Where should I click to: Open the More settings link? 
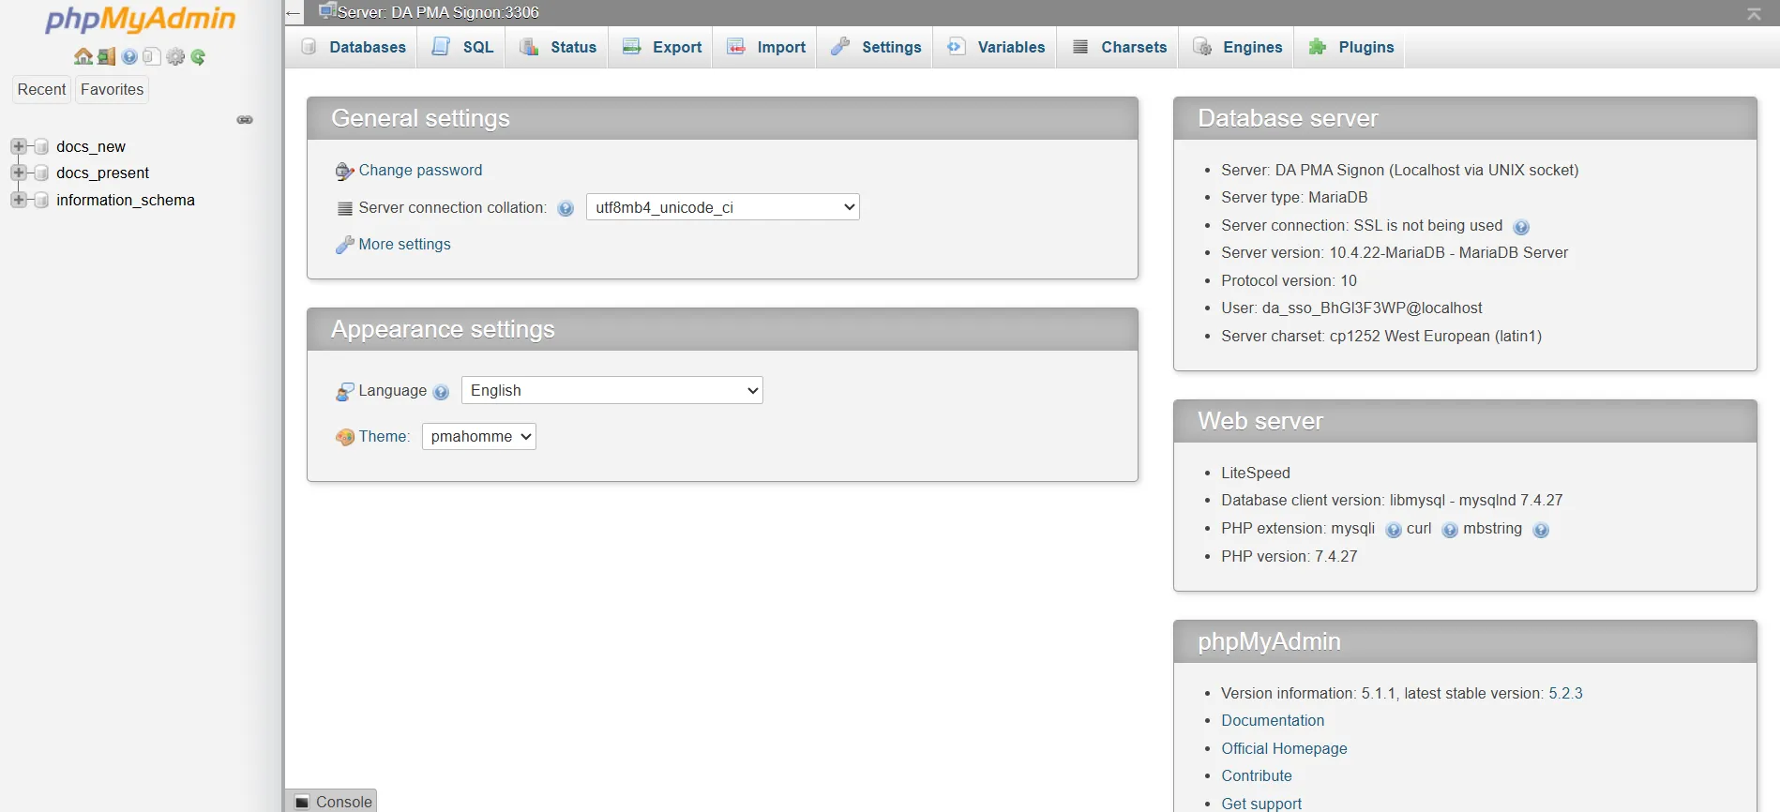[404, 245]
